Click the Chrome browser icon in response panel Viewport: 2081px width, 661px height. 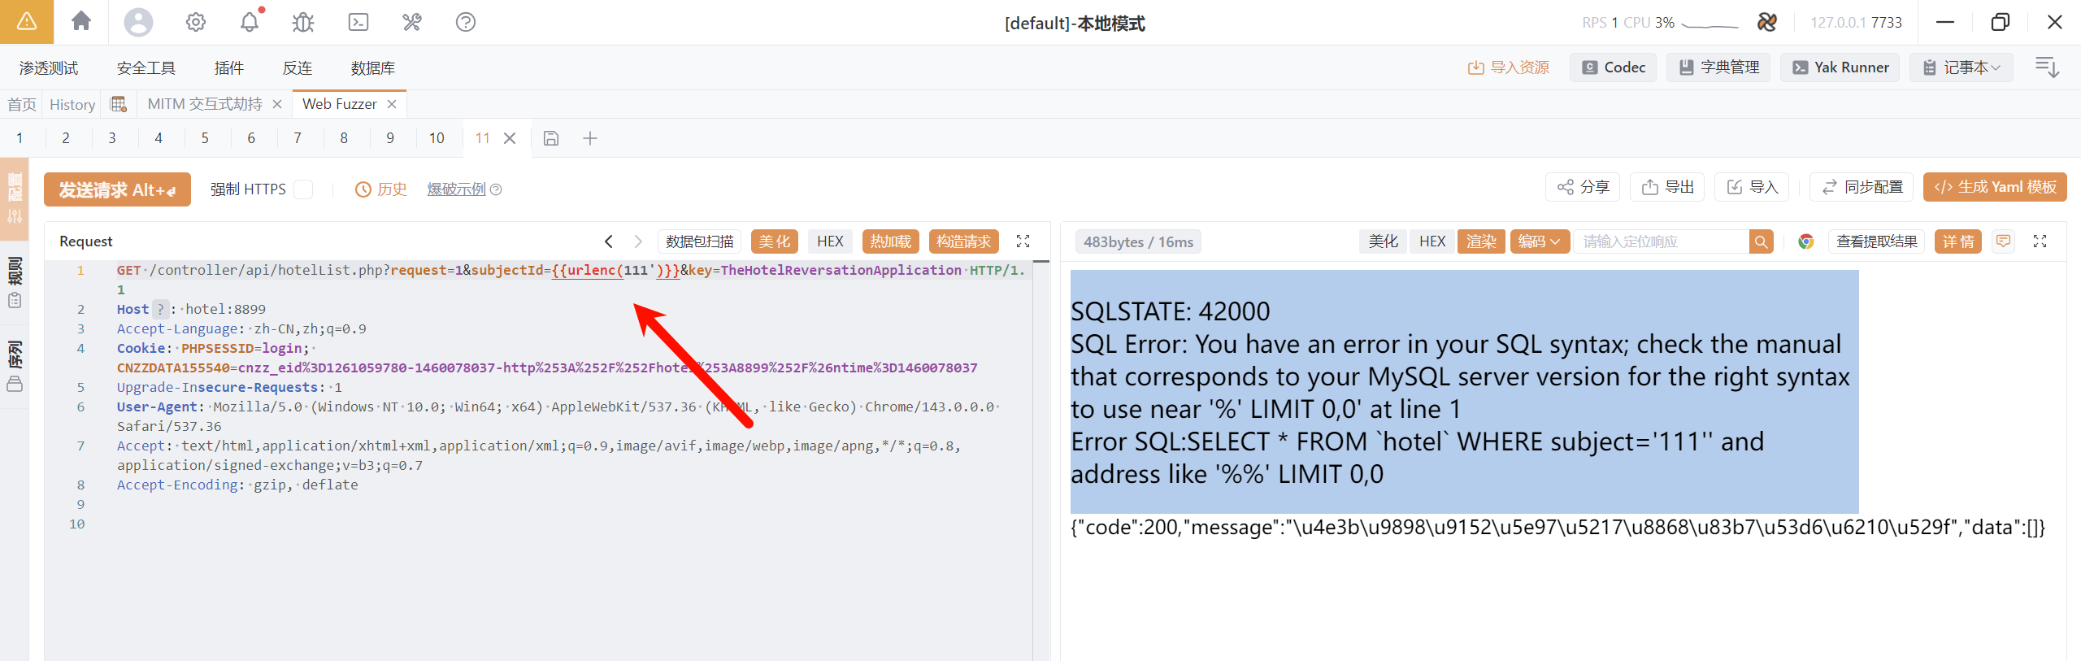click(1805, 241)
